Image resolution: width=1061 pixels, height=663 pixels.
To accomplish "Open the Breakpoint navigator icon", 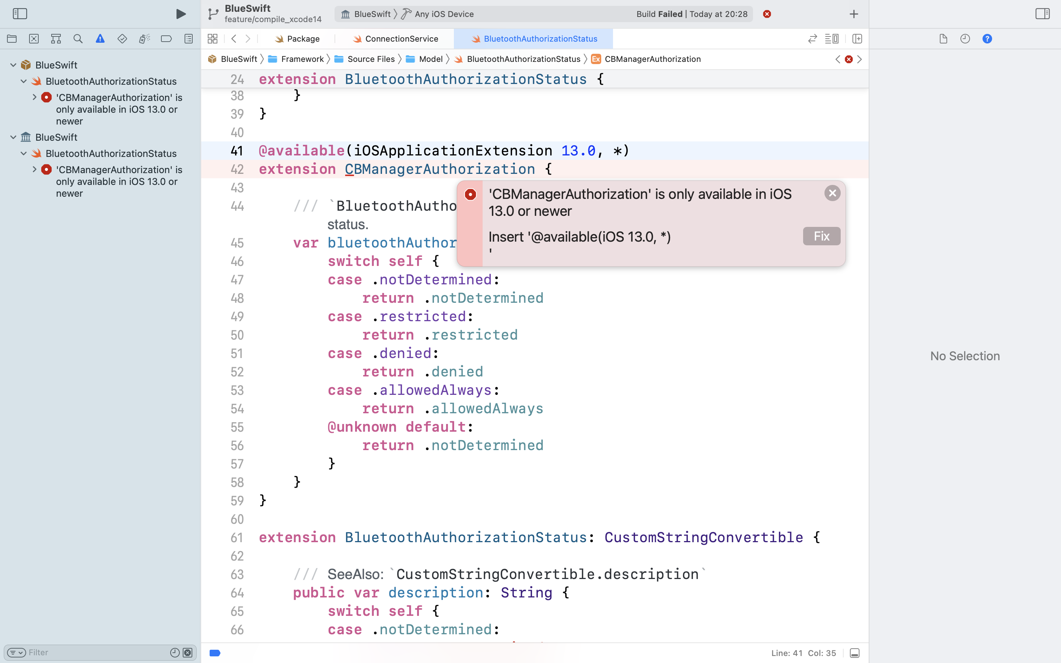I will tap(166, 39).
